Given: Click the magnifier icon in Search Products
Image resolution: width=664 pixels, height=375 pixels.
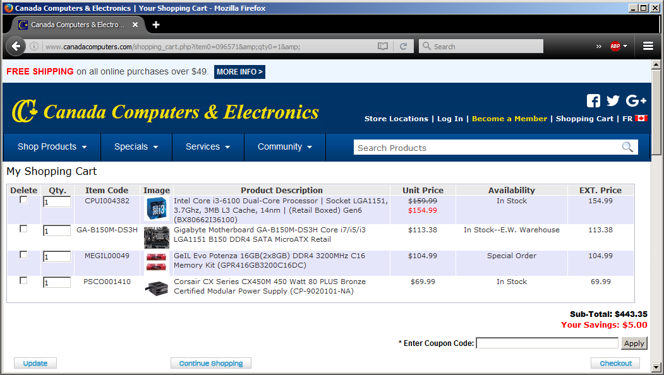Looking at the screenshot, I should (627, 147).
